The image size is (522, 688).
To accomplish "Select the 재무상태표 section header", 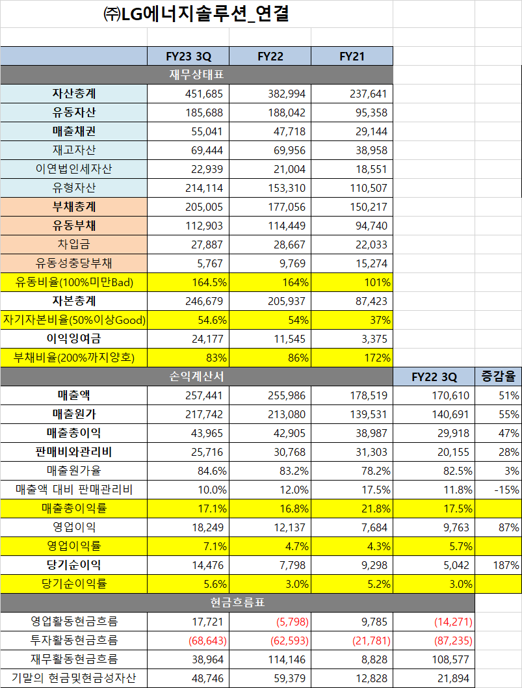I will point(195,75).
